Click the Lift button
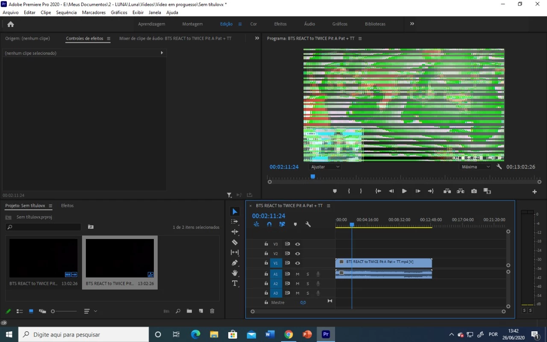This screenshot has width=547, height=342. tap(447, 191)
